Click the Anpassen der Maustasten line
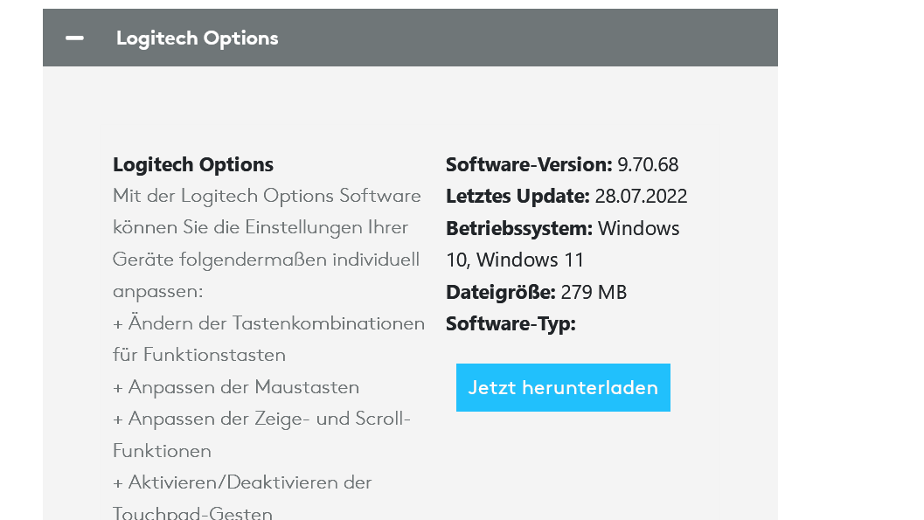 236,387
